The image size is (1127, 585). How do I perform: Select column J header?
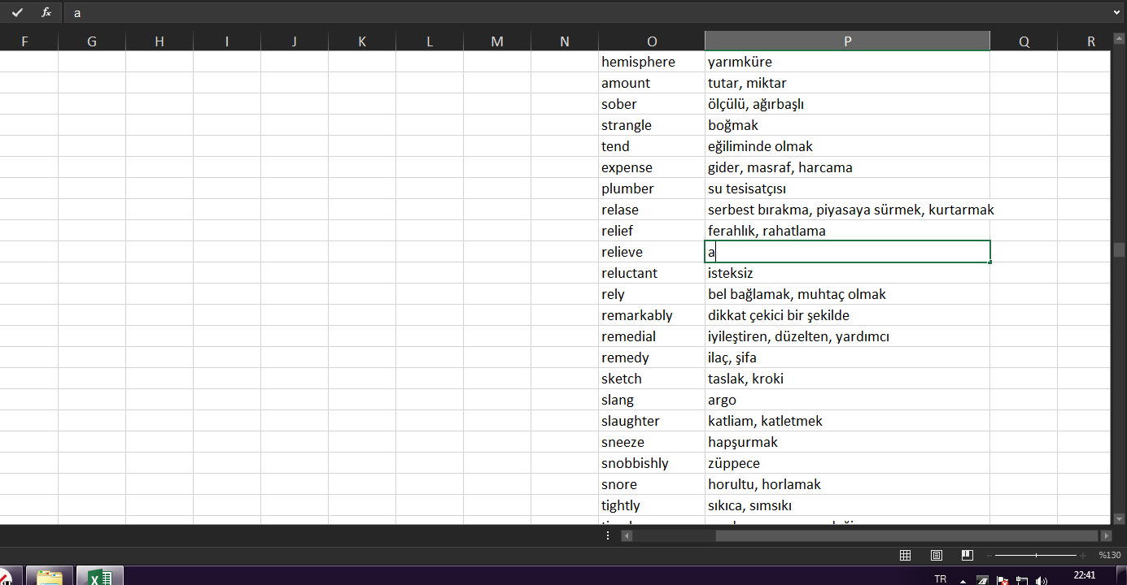click(x=295, y=41)
